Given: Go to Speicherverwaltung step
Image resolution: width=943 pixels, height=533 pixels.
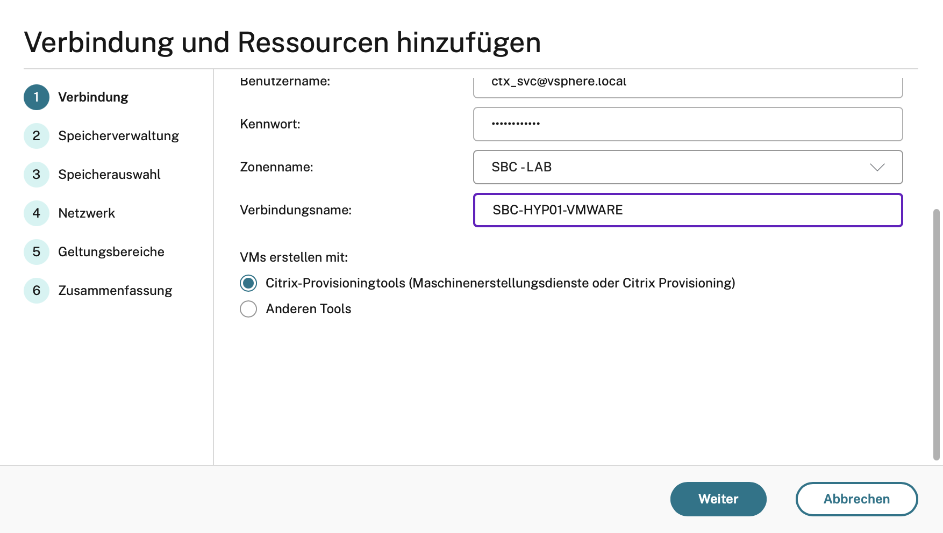Looking at the screenshot, I should point(118,136).
